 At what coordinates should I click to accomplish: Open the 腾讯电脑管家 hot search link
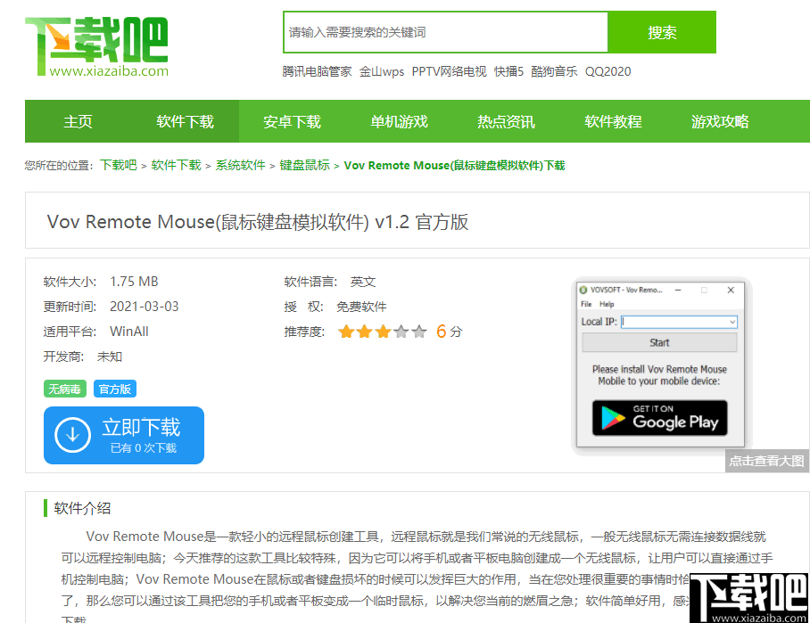[317, 71]
